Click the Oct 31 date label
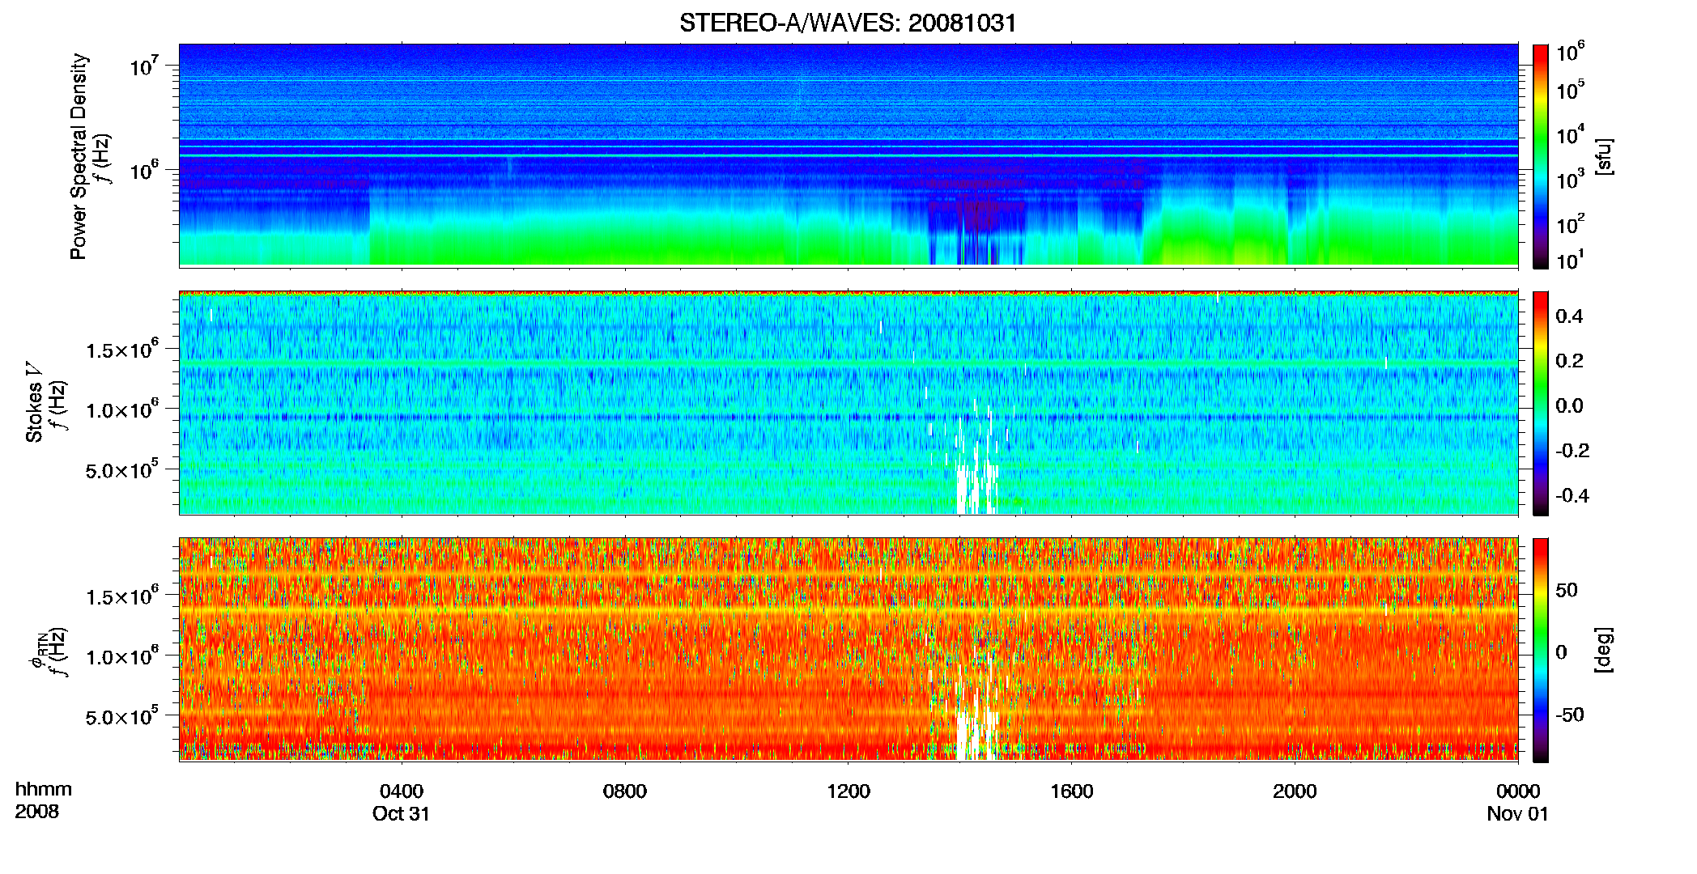The height and width of the screenshot is (874, 1697). (x=401, y=813)
